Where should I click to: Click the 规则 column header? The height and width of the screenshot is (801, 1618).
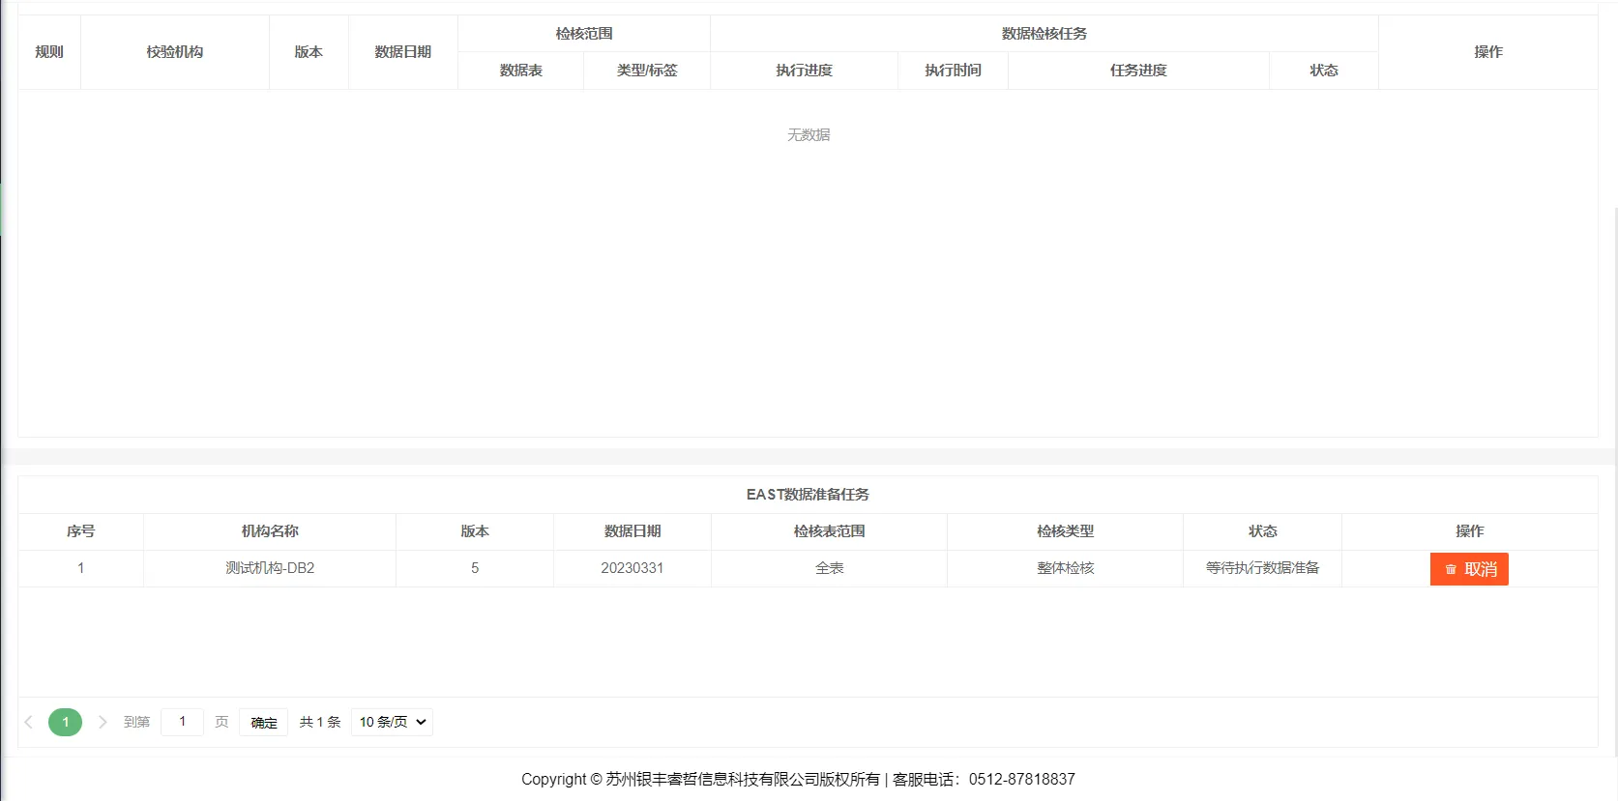tap(49, 52)
